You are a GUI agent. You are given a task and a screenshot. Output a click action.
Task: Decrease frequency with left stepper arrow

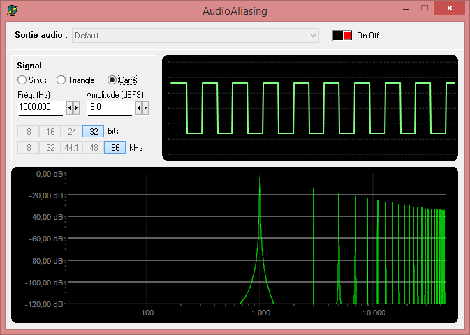point(70,107)
